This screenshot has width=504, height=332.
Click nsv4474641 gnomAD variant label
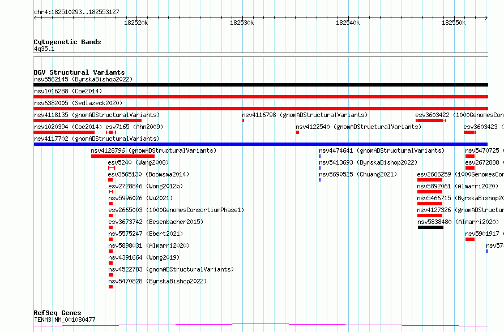[x=382, y=150]
